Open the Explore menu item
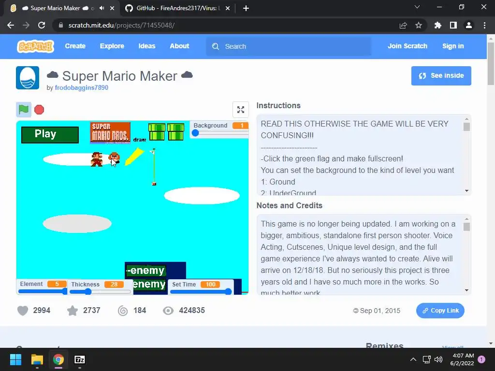Image resolution: width=495 pixels, height=371 pixels. click(x=112, y=46)
